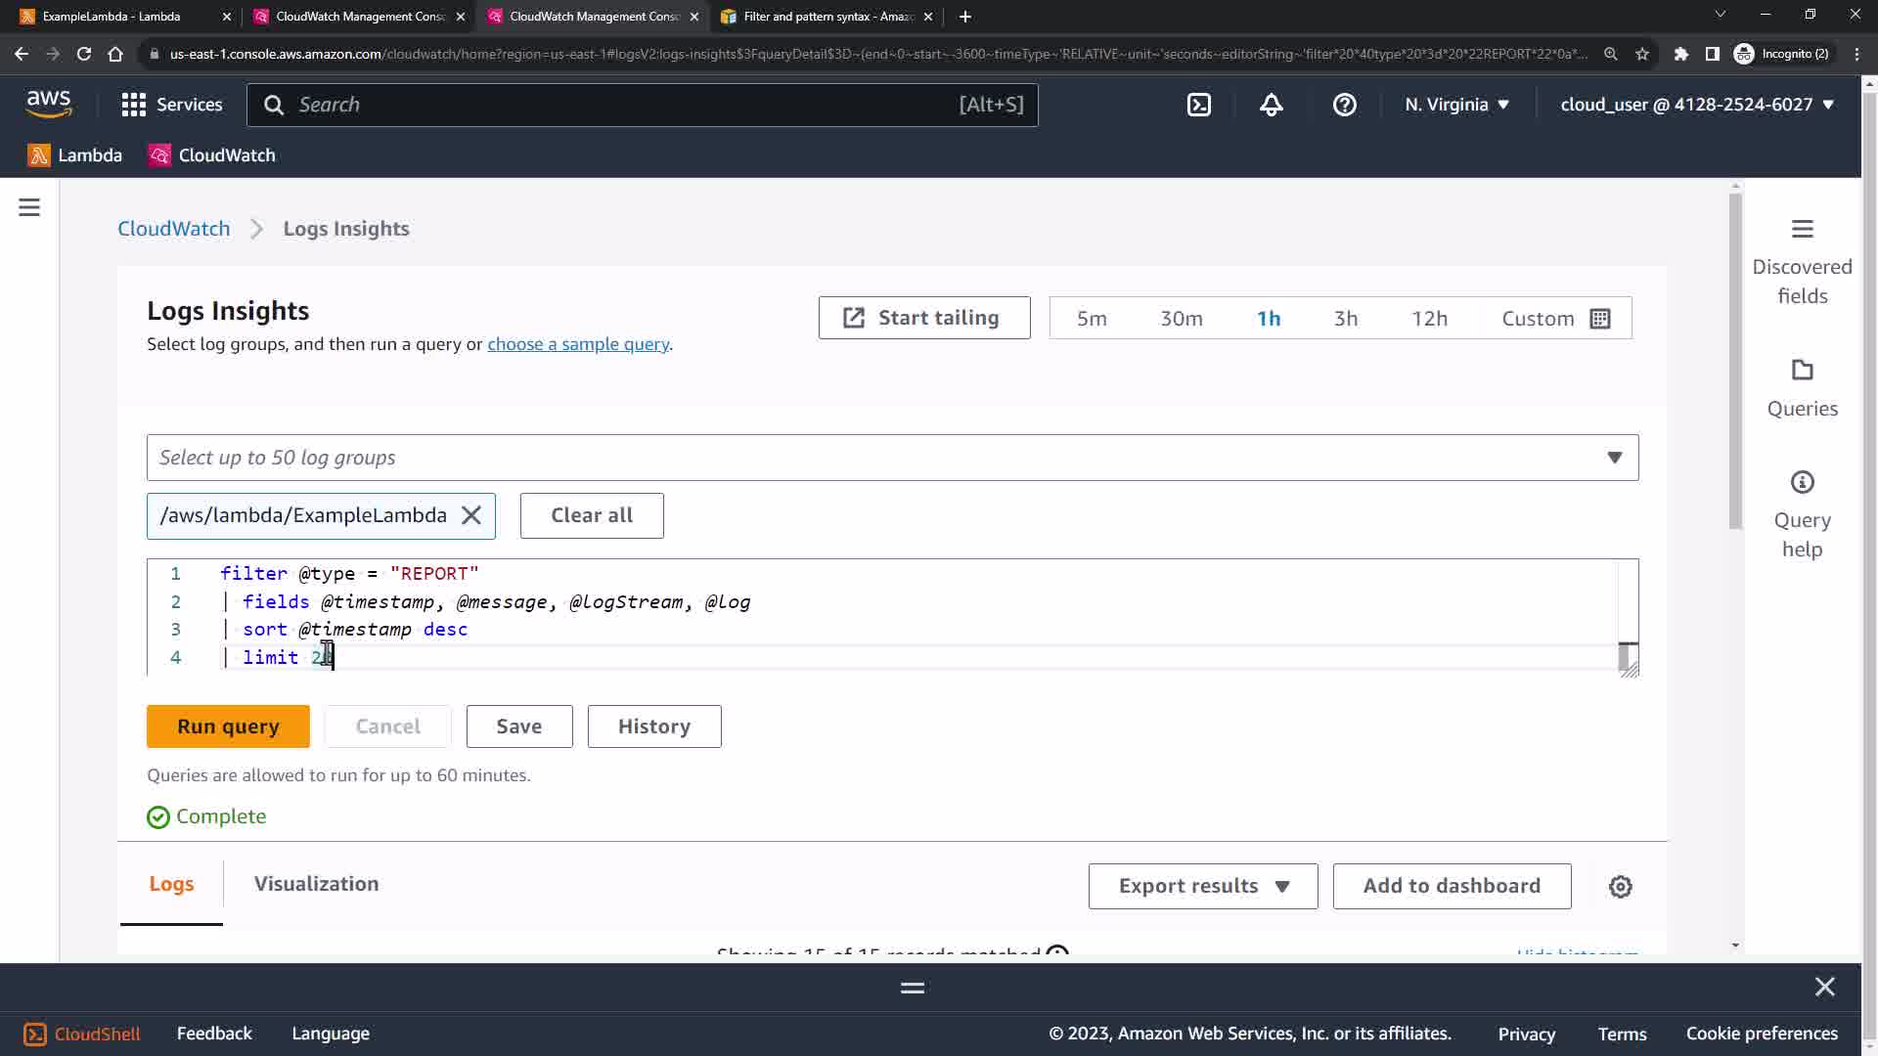The width and height of the screenshot is (1878, 1056).
Task: Open the Query help panel
Action: (x=1801, y=514)
